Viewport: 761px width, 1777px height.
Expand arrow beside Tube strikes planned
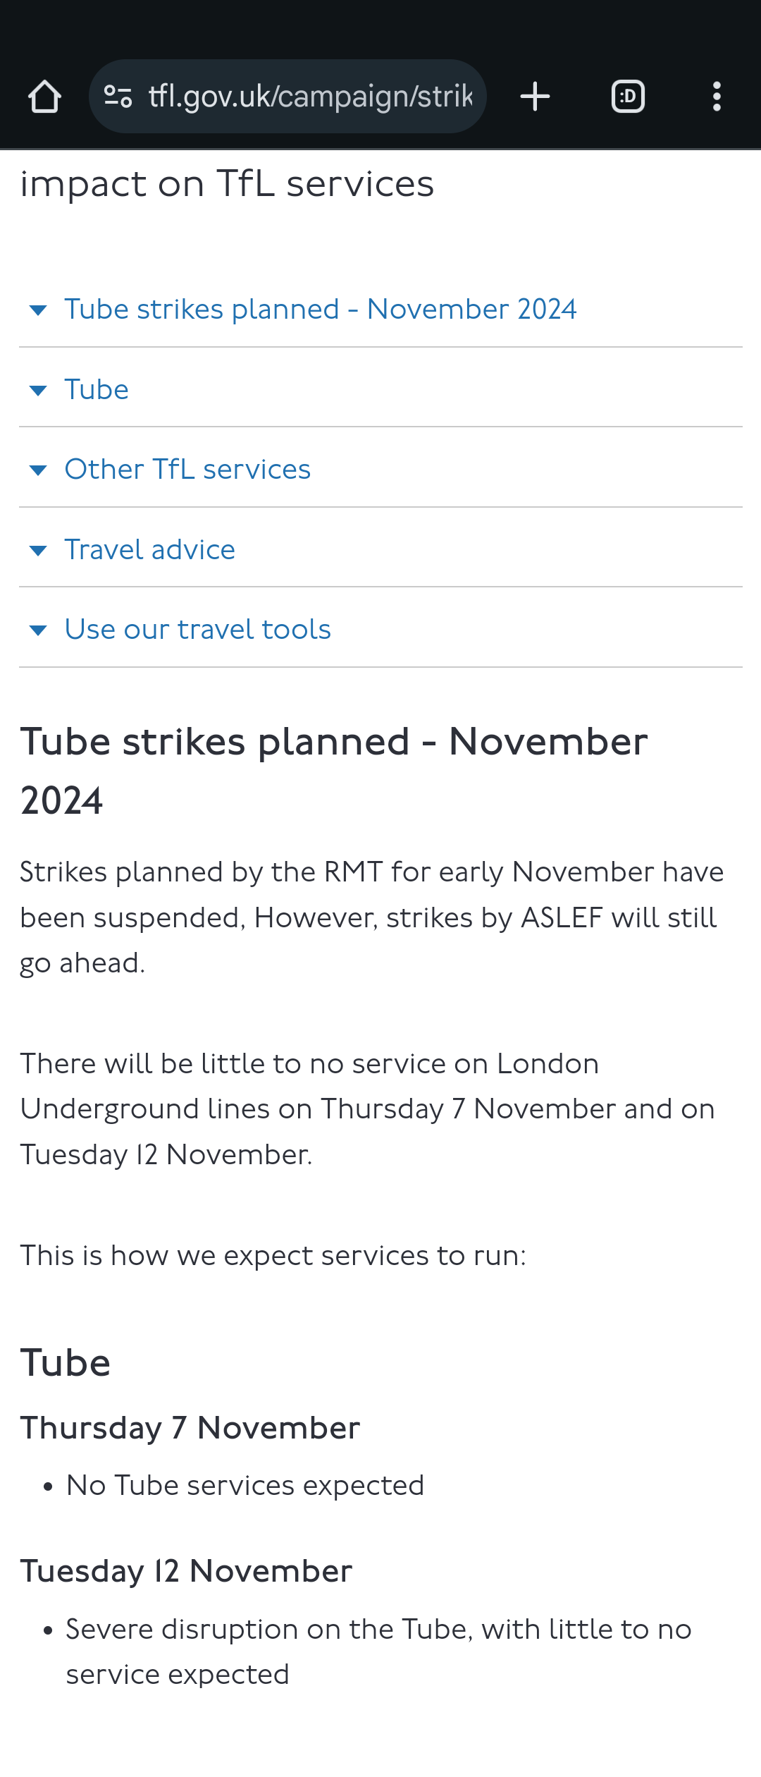tap(38, 310)
